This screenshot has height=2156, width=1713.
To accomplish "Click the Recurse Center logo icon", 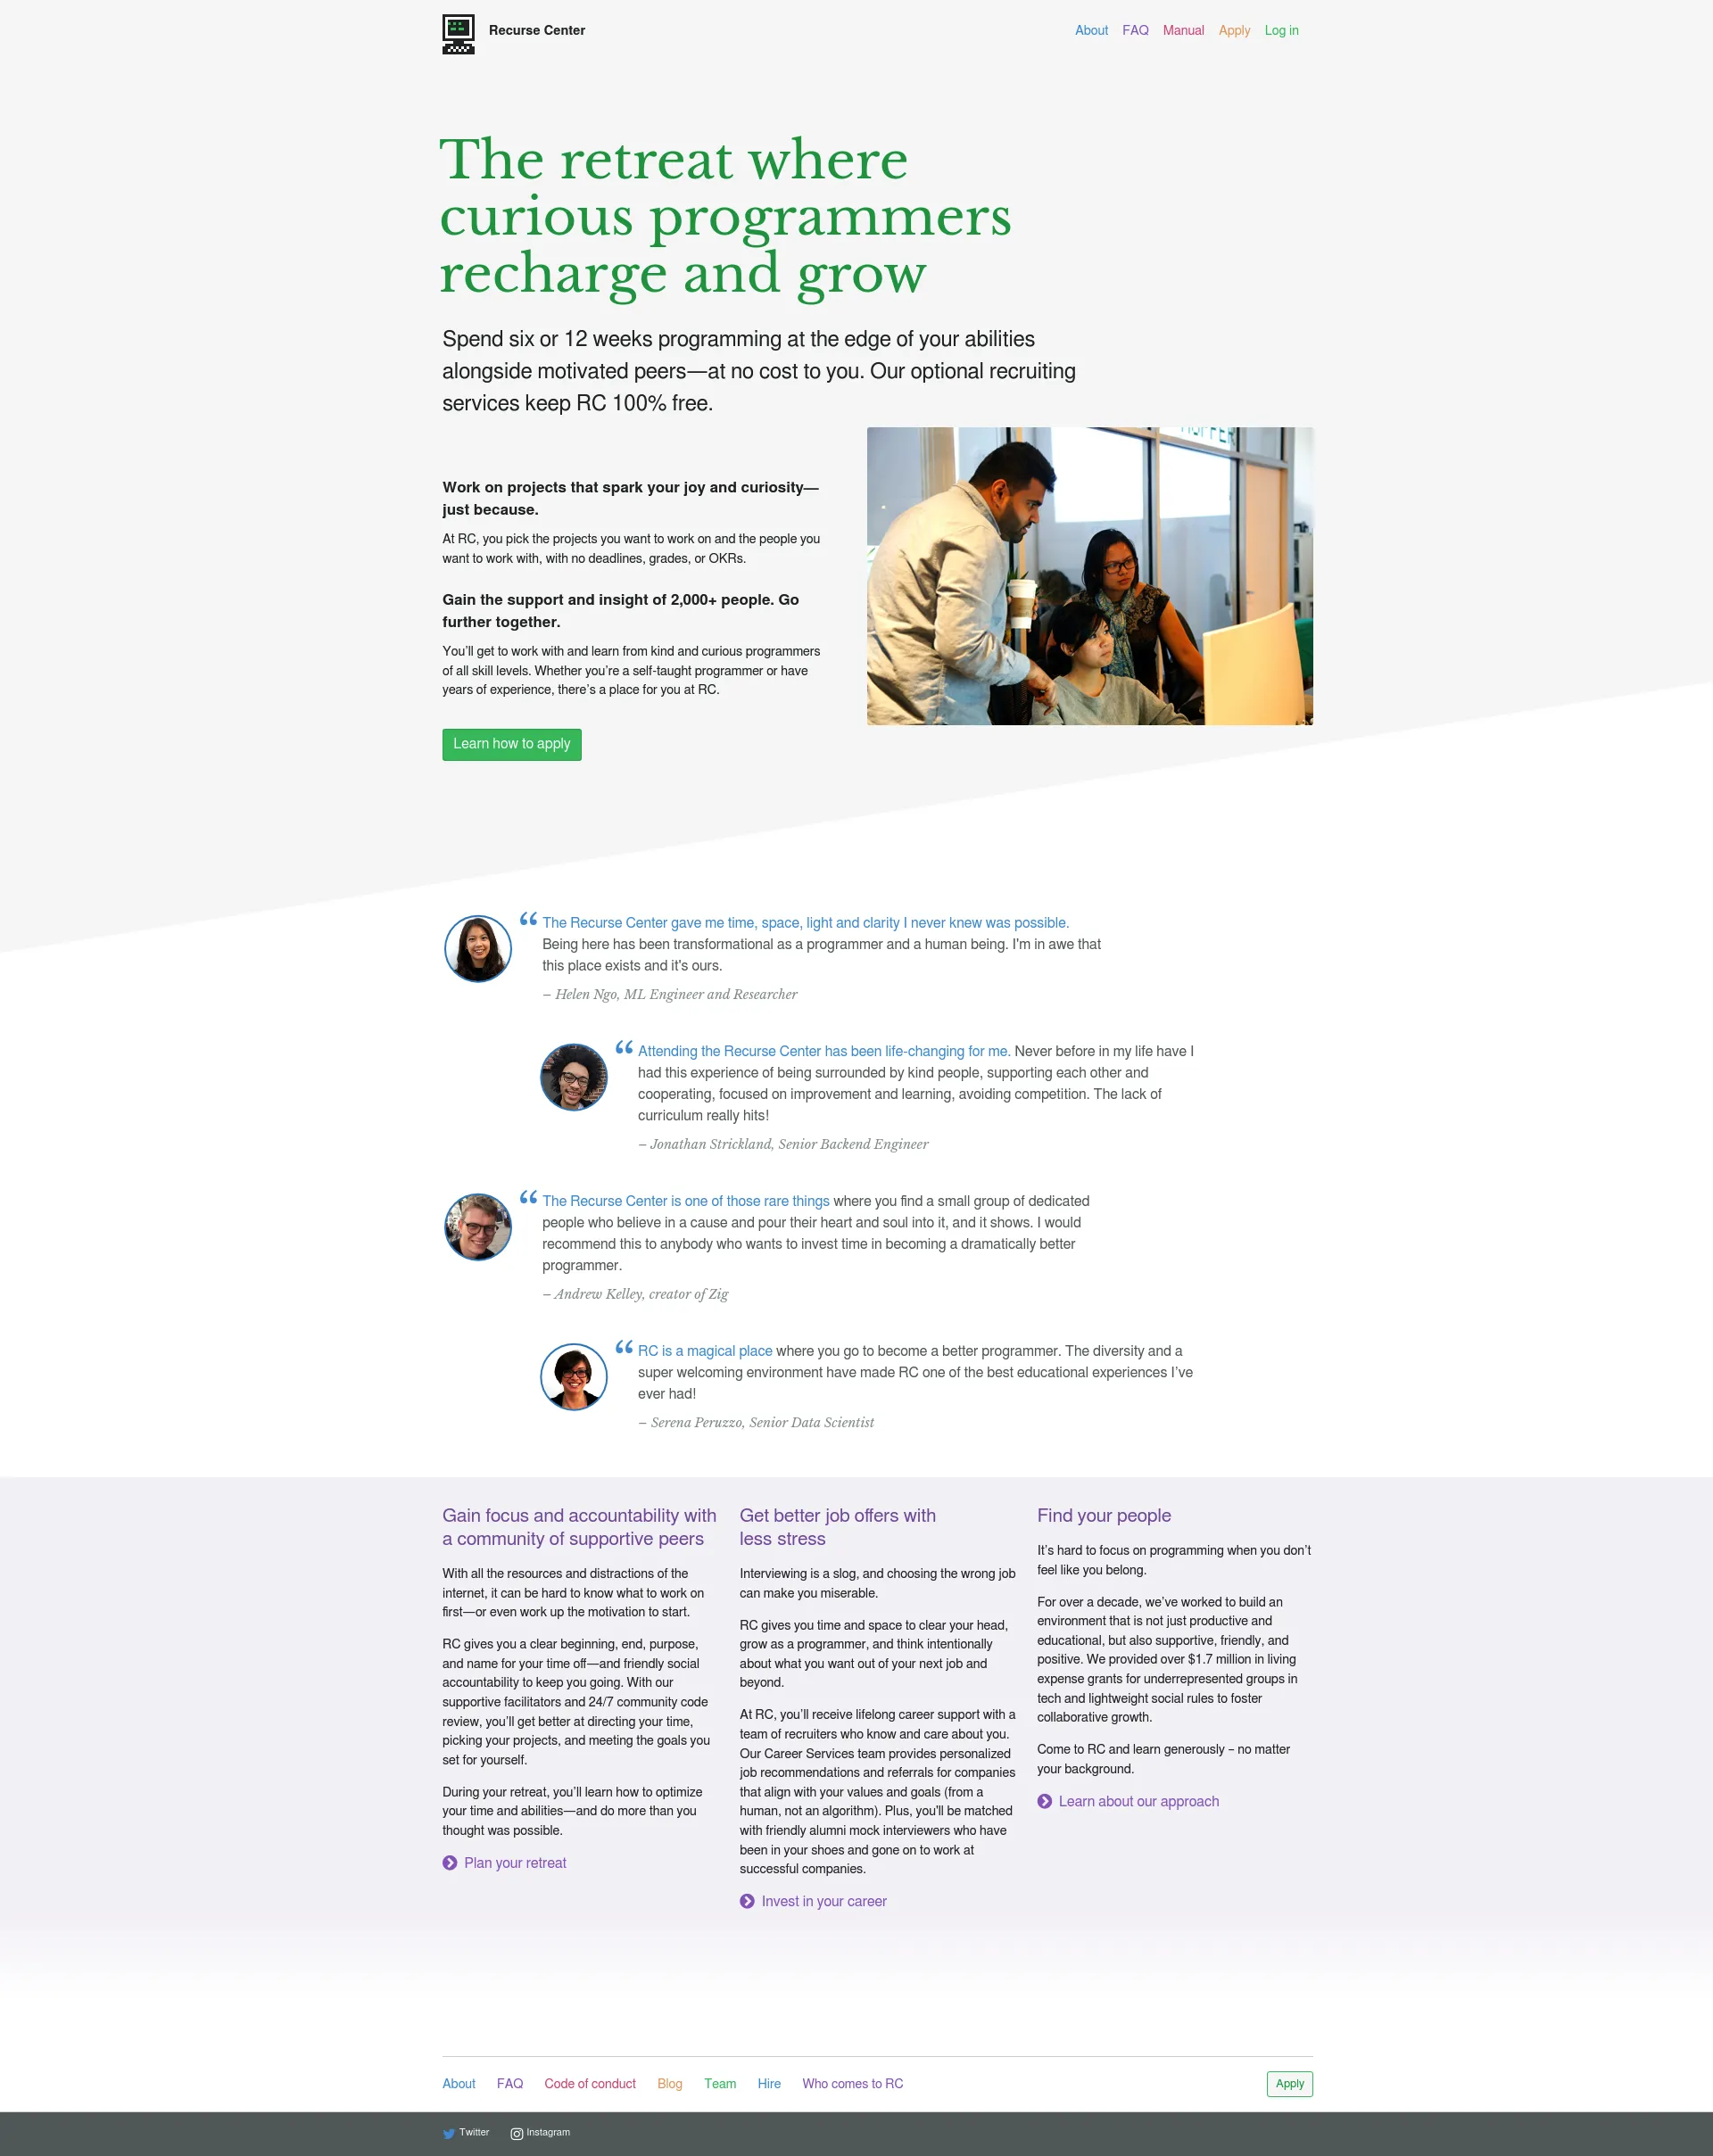I will tap(459, 31).
